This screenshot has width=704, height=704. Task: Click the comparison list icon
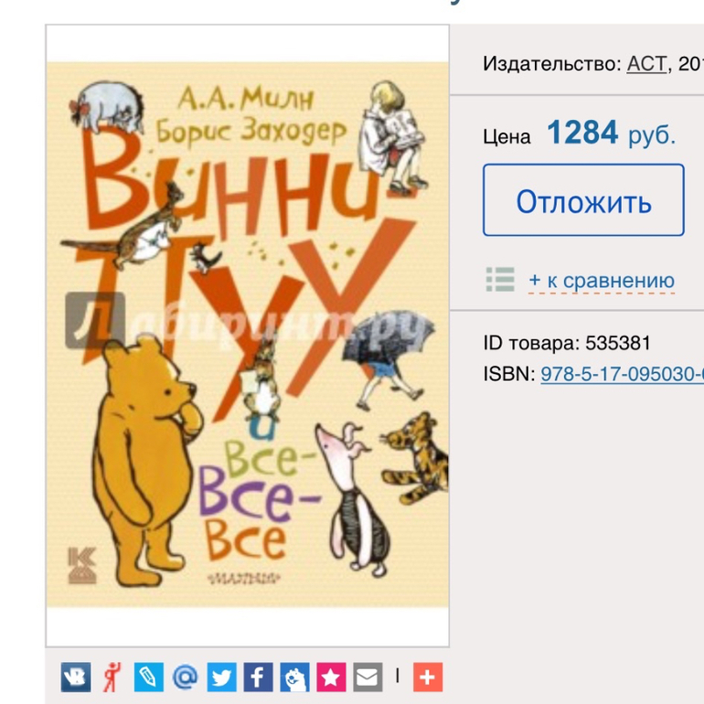(500, 279)
